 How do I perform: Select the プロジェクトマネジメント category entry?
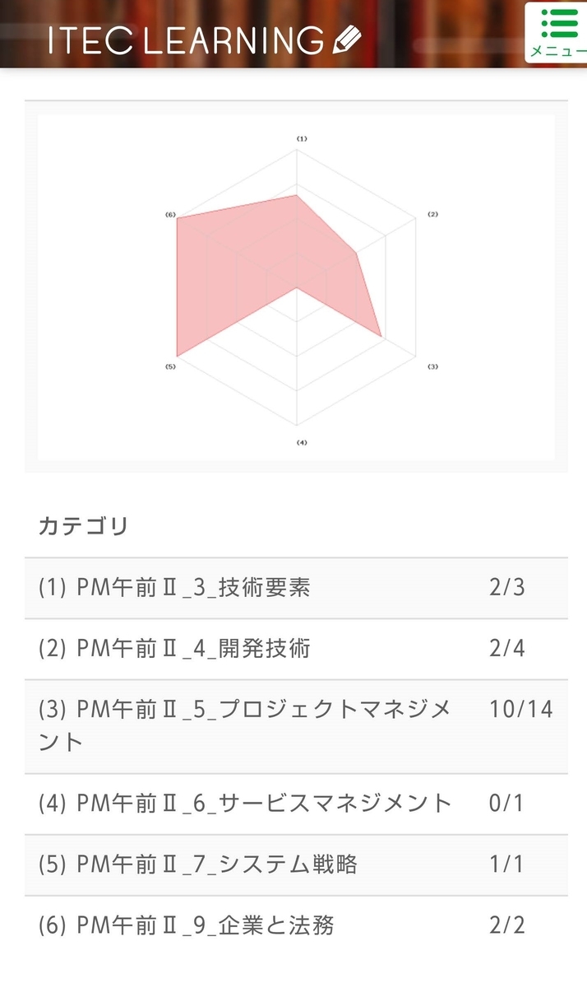click(x=247, y=725)
